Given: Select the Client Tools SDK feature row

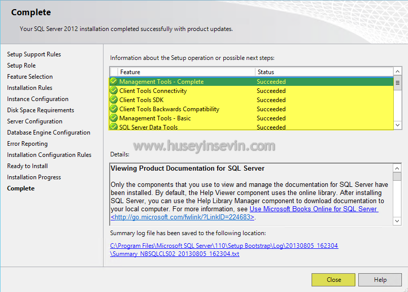Looking at the screenshot, I should point(251,100).
